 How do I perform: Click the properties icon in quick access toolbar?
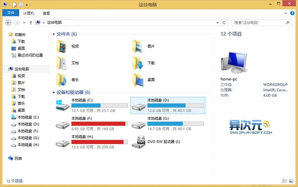15,5
